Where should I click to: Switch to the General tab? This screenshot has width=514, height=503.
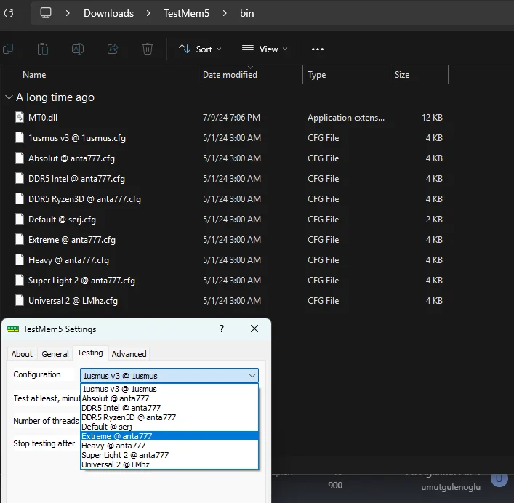click(x=55, y=354)
